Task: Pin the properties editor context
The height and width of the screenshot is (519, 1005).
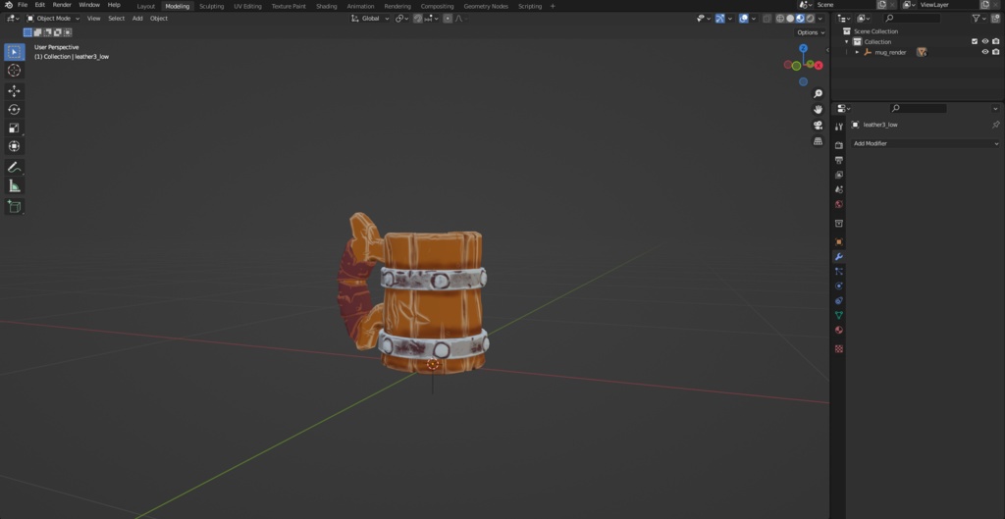Action: point(995,125)
